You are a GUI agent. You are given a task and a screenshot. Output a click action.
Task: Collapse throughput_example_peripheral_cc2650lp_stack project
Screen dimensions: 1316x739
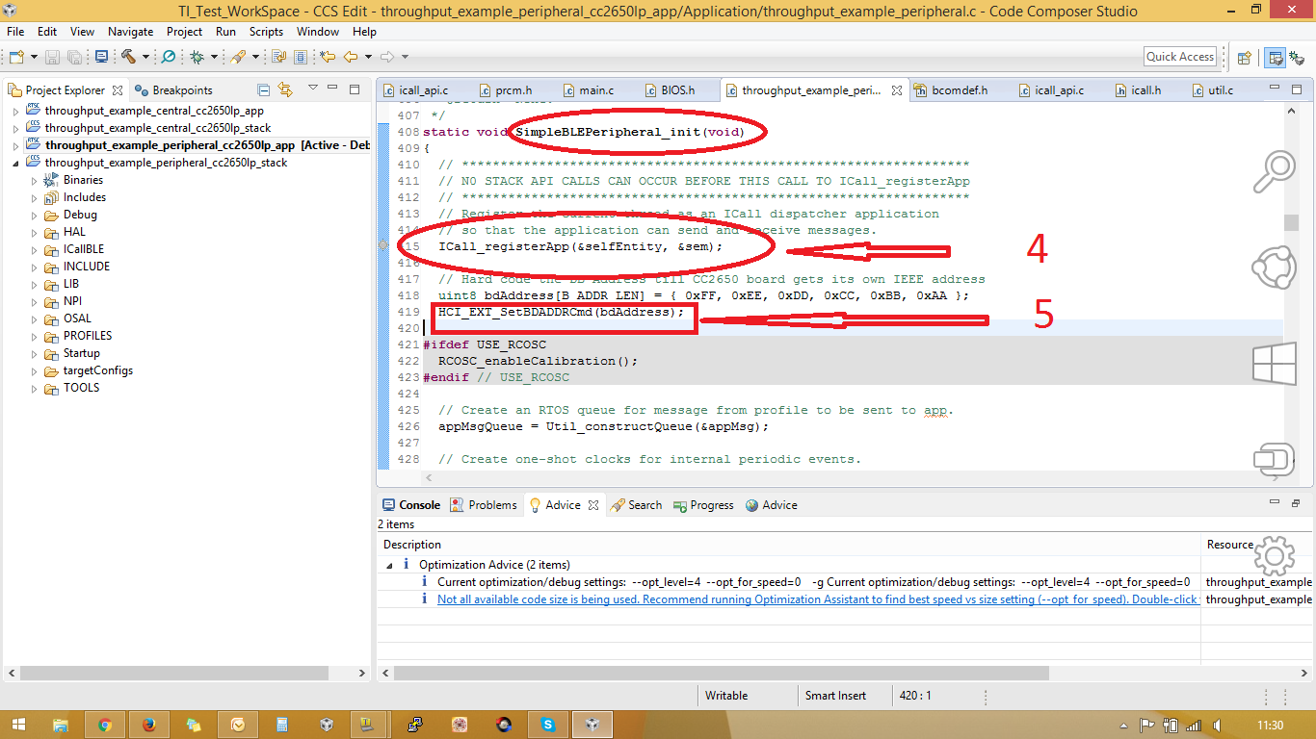tap(15, 163)
